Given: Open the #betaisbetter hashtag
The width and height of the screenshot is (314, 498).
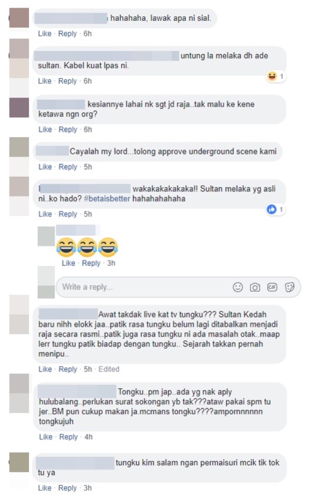Looking at the screenshot, I should (107, 199).
